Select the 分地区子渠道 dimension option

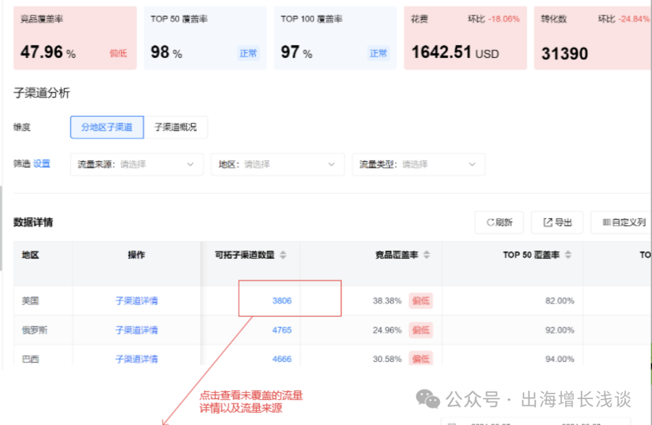(x=106, y=127)
